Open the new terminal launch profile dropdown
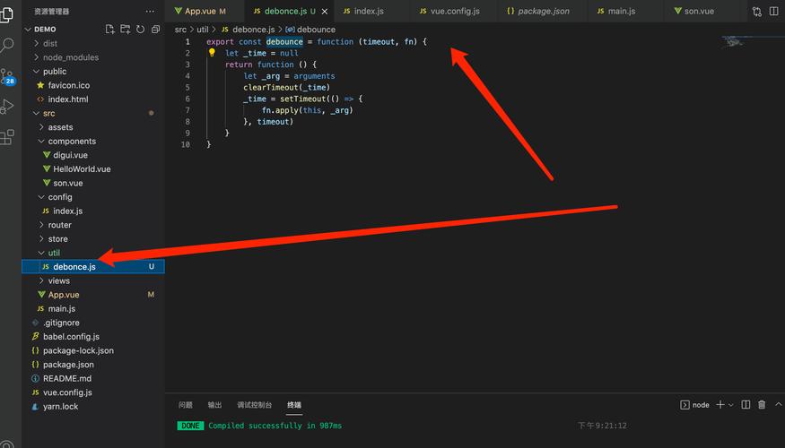 tap(731, 405)
